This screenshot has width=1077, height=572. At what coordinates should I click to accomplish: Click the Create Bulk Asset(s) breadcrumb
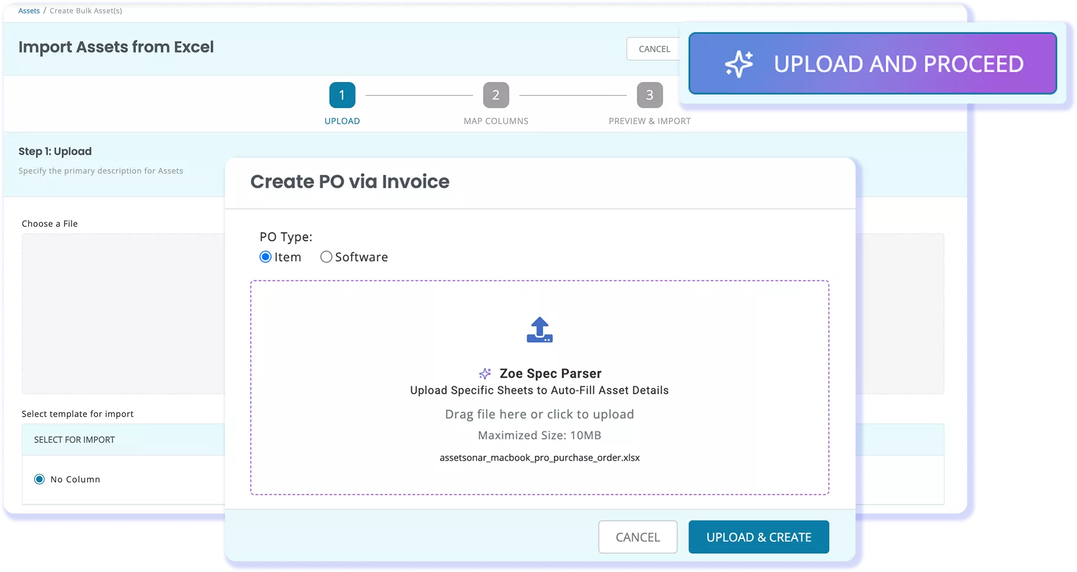pyautogui.click(x=86, y=11)
